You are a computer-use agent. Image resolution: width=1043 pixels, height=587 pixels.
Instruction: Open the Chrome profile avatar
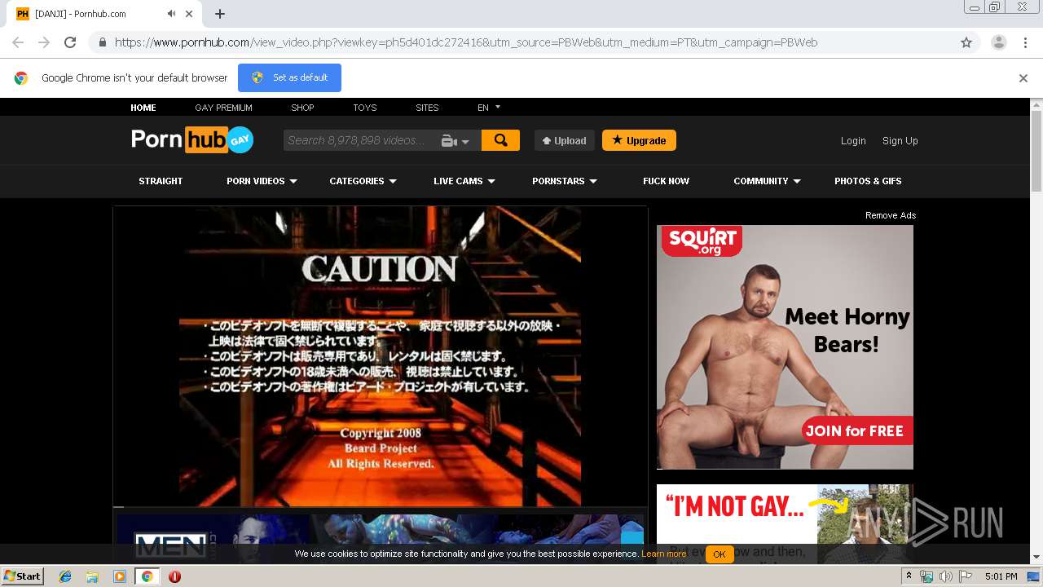point(998,42)
